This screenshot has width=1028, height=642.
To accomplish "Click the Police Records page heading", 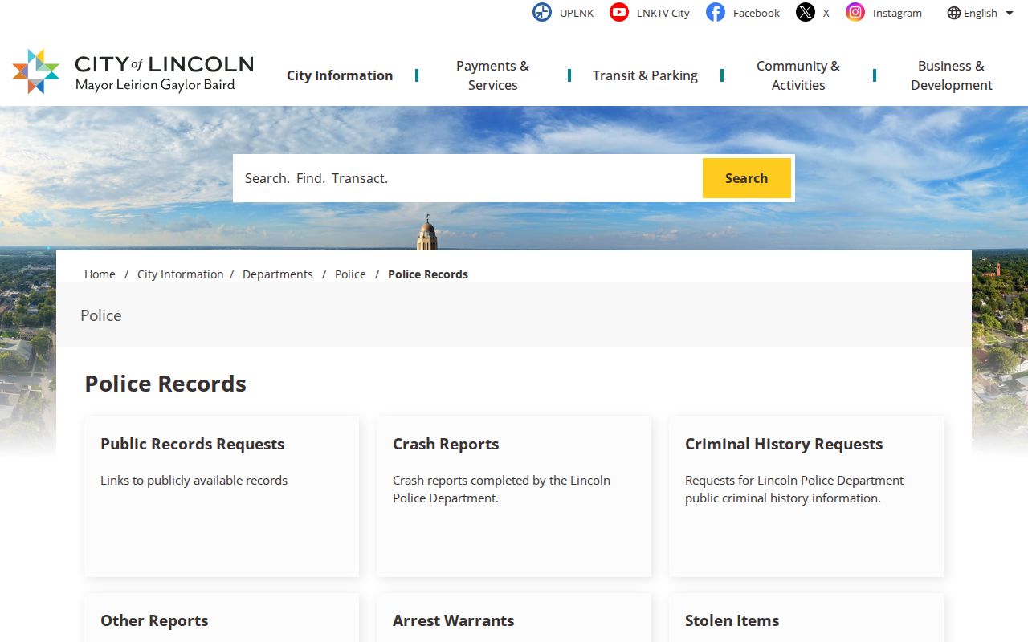I will (x=165, y=384).
